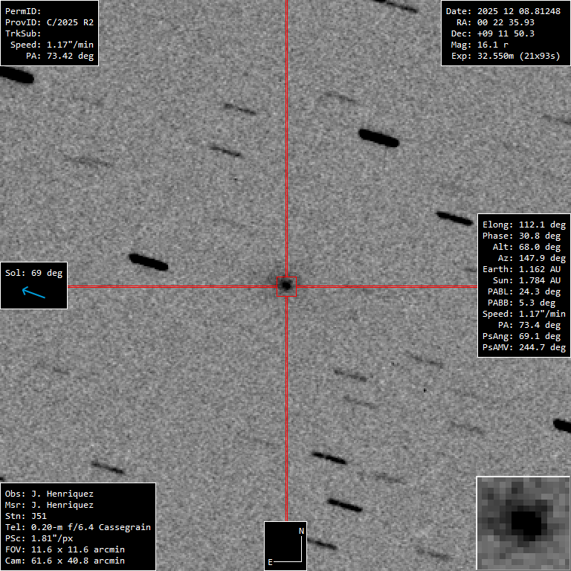
Task: Click the blue solar direction arrow
Action: pyautogui.click(x=33, y=292)
